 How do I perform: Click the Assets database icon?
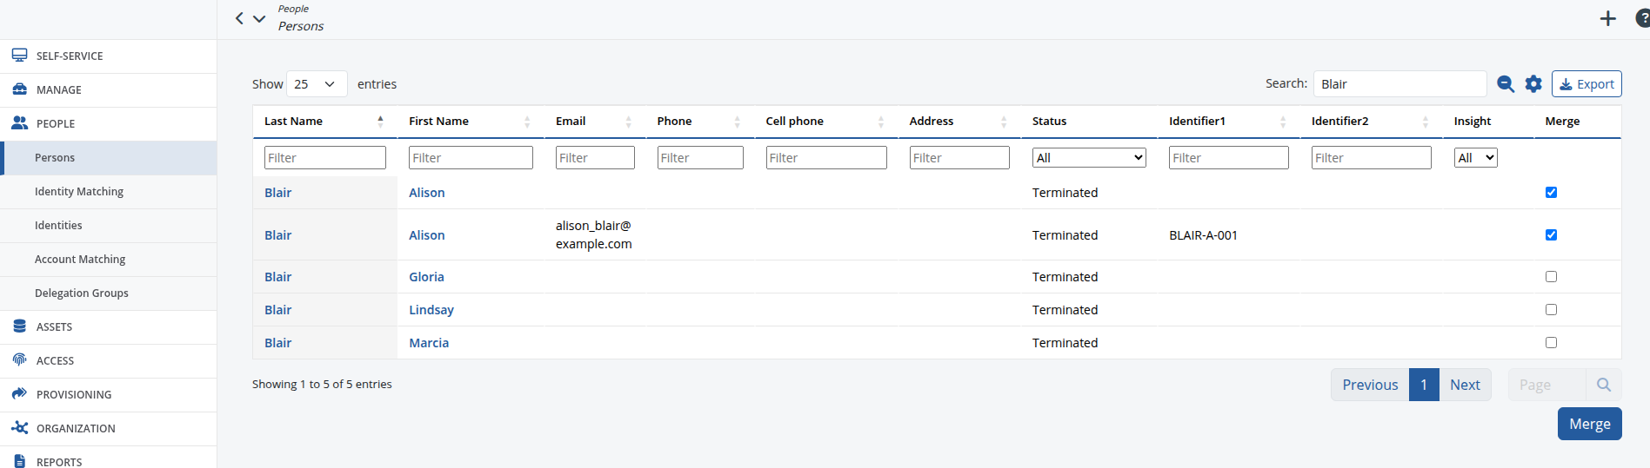[x=19, y=326]
